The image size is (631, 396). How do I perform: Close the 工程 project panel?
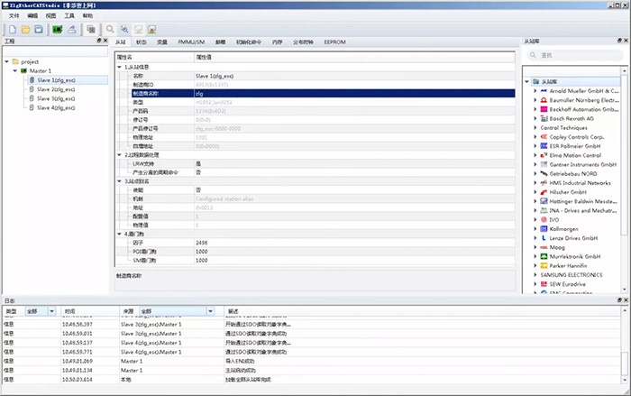(105, 41)
